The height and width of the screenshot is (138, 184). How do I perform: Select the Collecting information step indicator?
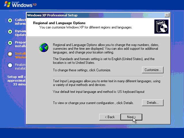click(10, 20)
